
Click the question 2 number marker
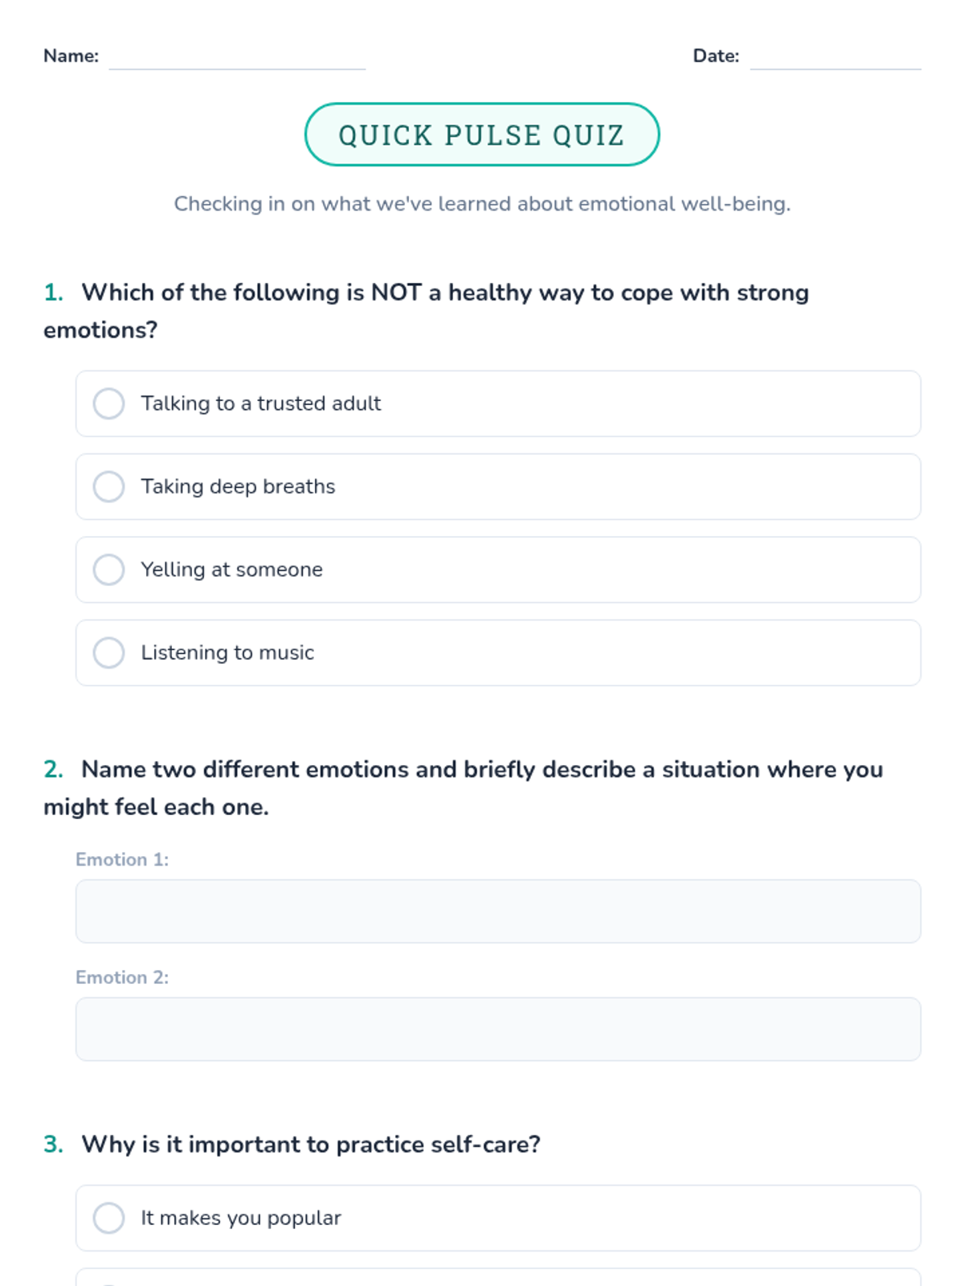coord(53,769)
